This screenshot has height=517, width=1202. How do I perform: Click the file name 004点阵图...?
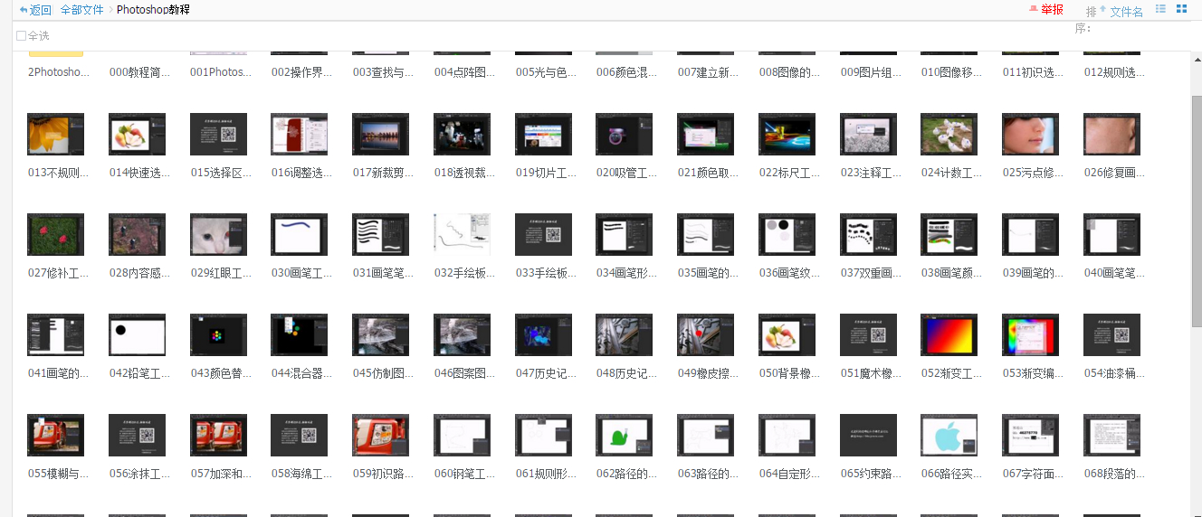464,72
